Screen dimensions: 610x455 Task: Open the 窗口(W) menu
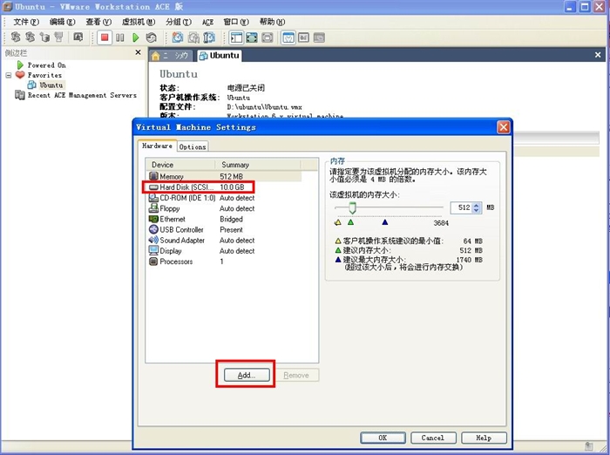(236, 22)
